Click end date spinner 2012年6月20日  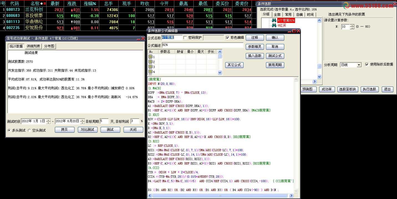tap(83, 121)
